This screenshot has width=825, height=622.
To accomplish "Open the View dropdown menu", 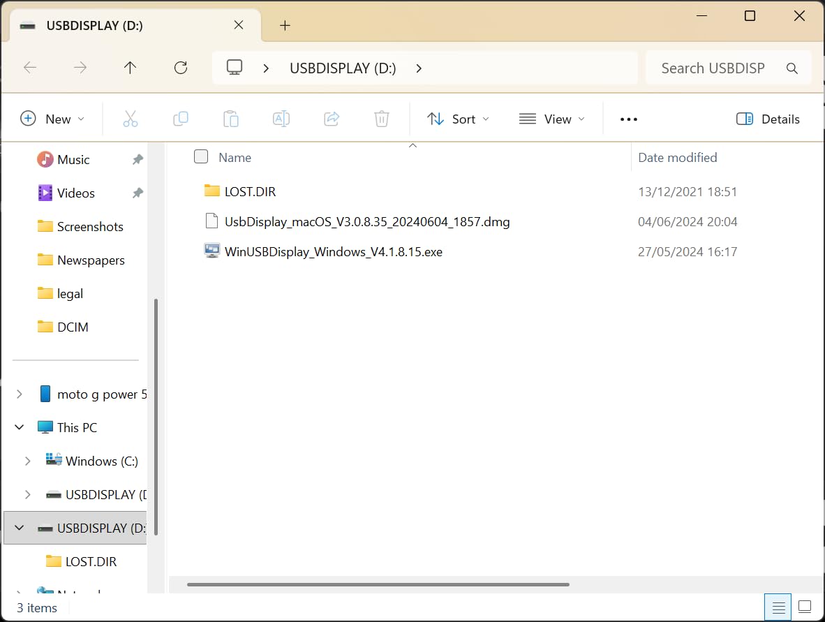I will pos(552,119).
